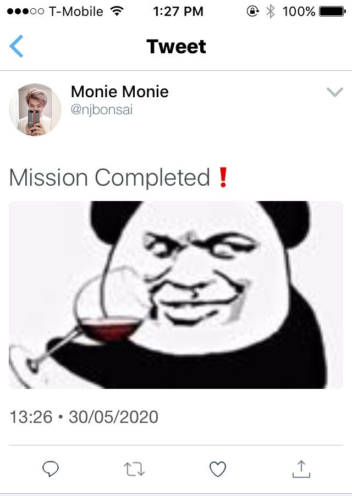Tap the Bluetooth status icon
The image size is (352, 496).
pos(270,12)
